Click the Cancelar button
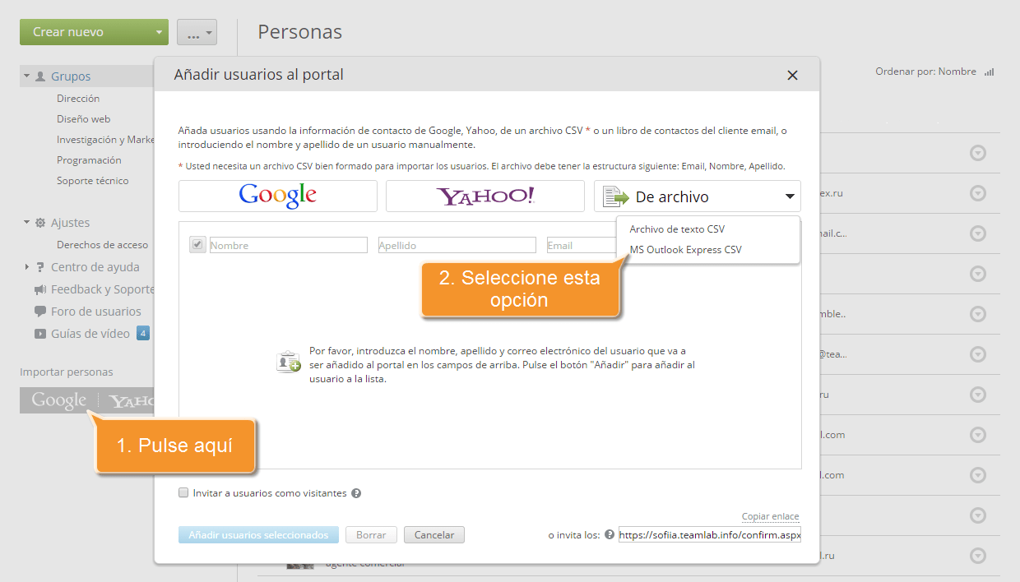 [434, 535]
